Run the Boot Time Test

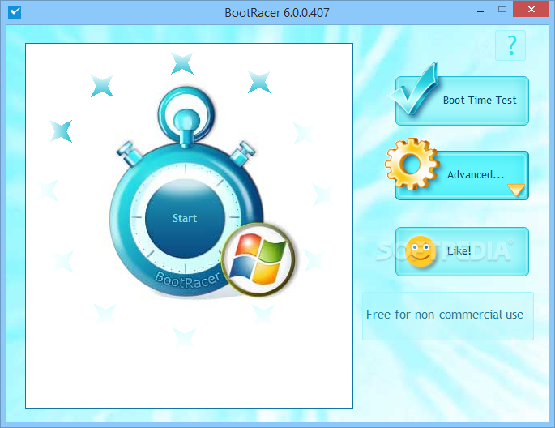click(x=462, y=101)
